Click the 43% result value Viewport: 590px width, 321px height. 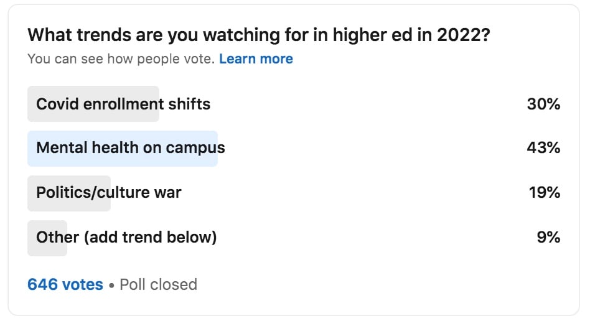(x=543, y=148)
